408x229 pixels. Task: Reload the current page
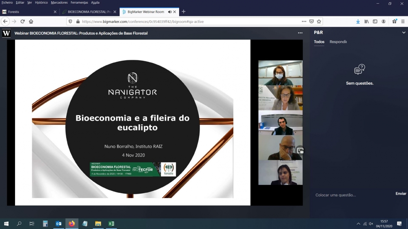point(22,21)
